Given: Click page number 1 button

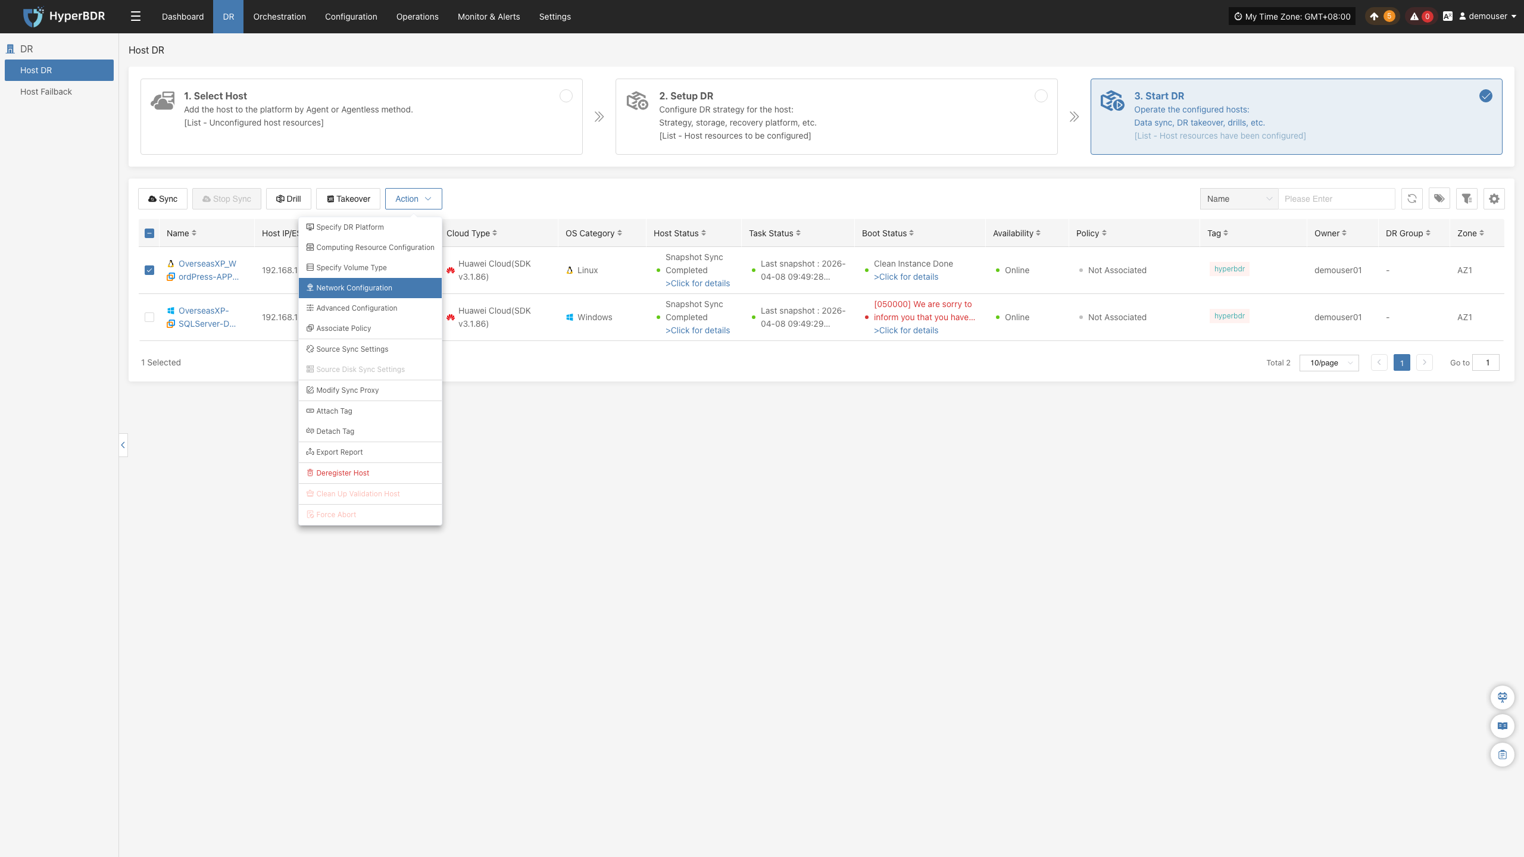Looking at the screenshot, I should click(x=1402, y=362).
